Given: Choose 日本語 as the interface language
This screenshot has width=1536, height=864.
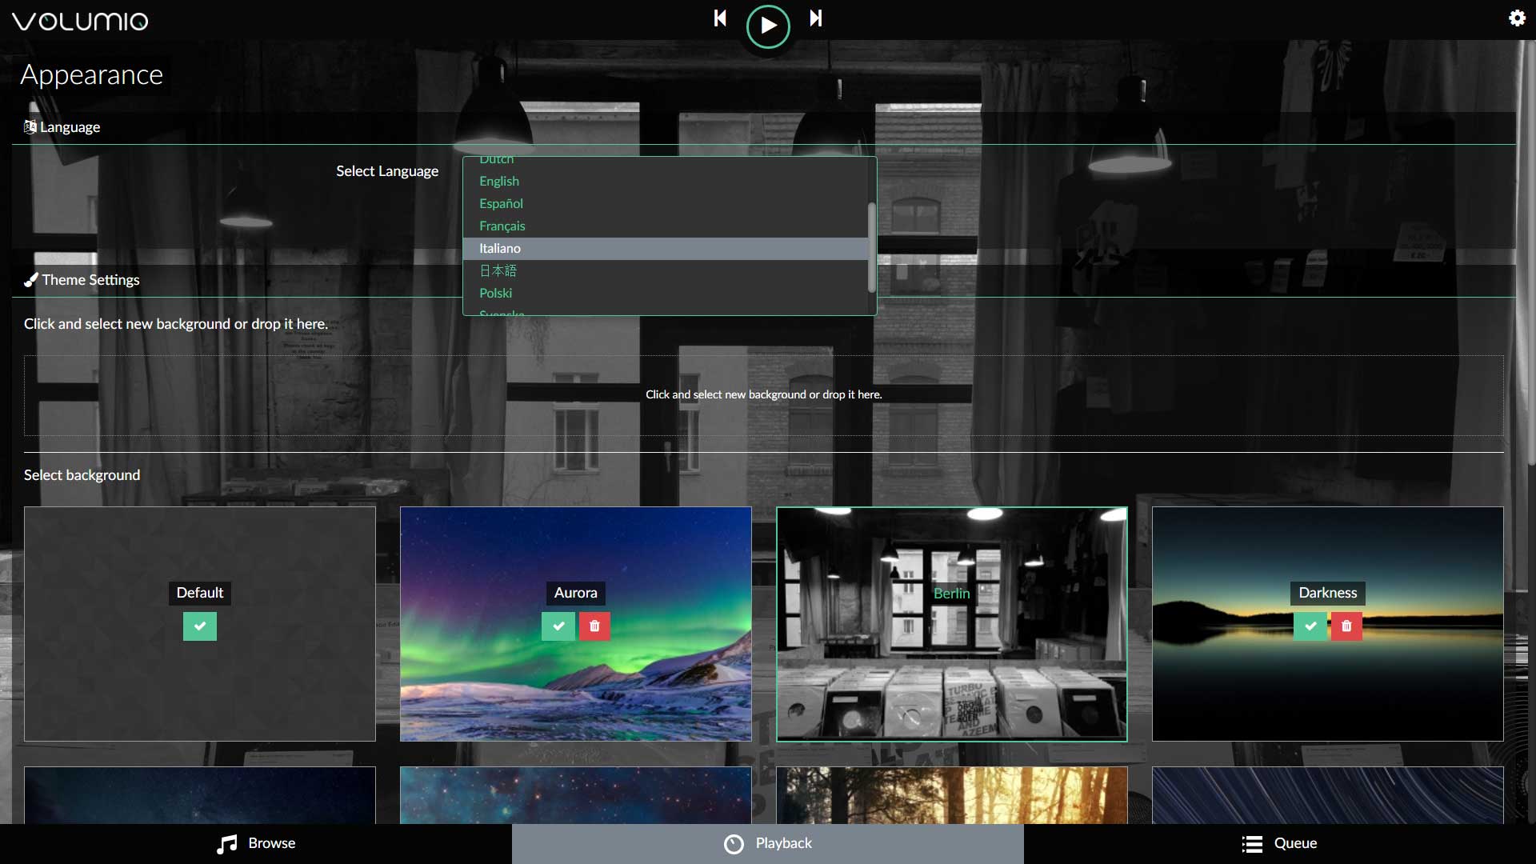Looking at the screenshot, I should pos(498,270).
